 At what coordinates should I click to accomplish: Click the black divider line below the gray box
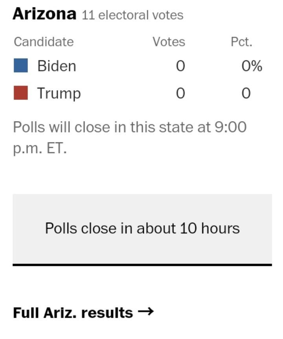pos(142,265)
